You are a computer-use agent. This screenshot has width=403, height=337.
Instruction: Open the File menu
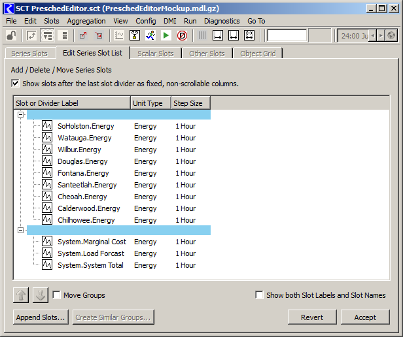[x=11, y=21]
